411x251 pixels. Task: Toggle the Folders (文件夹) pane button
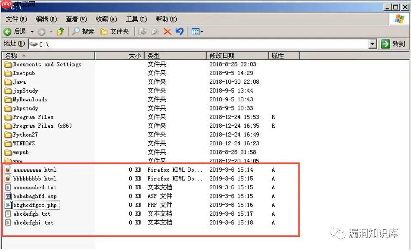(115, 32)
